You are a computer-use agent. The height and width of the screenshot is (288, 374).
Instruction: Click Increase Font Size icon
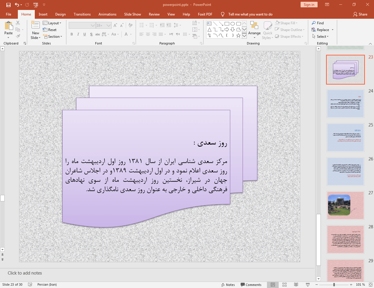point(115,25)
